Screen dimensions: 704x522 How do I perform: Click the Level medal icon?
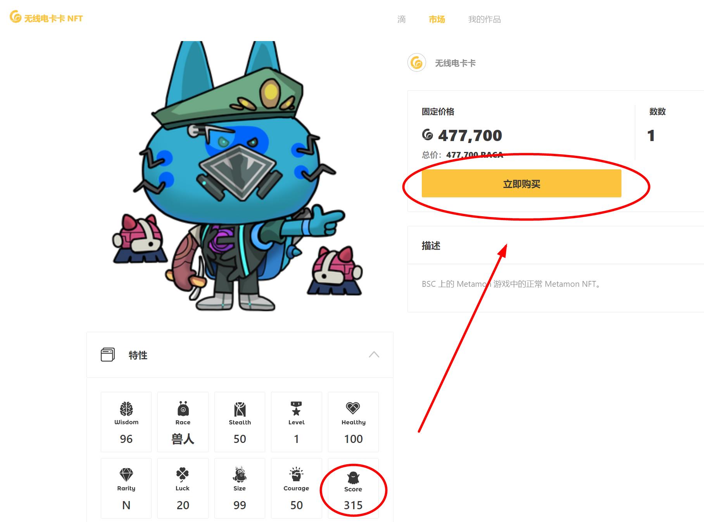pyautogui.click(x=296, y=408)
